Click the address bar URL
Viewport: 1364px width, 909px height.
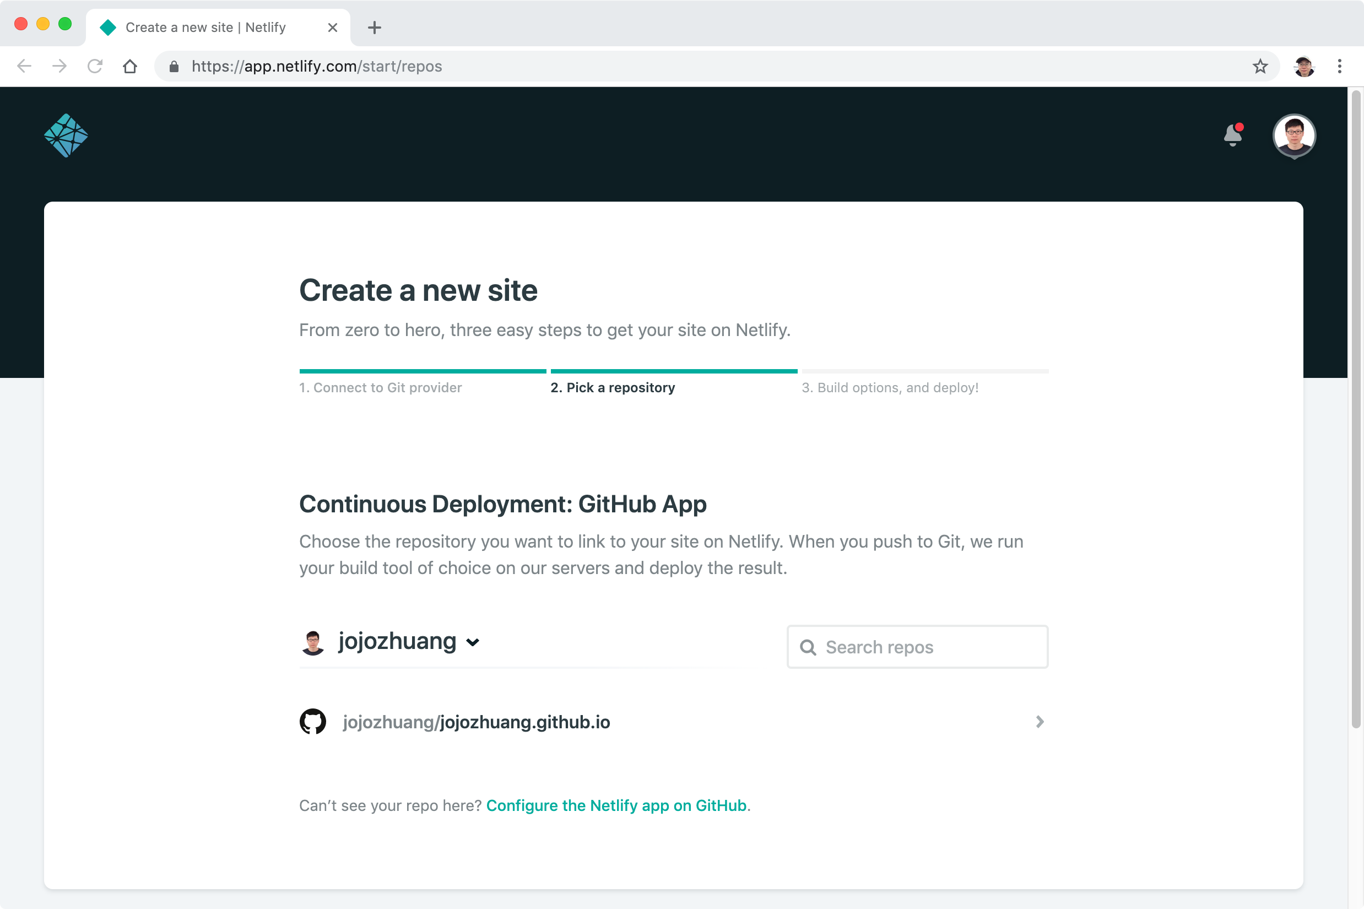(x=317, y=66)
